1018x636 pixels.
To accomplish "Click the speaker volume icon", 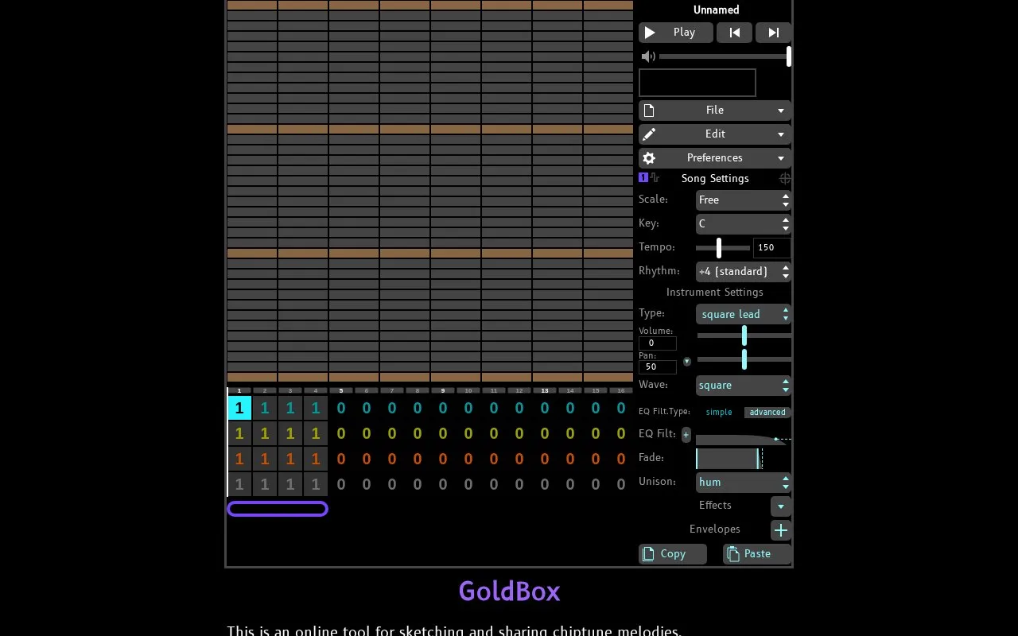I will click(648, 56).
